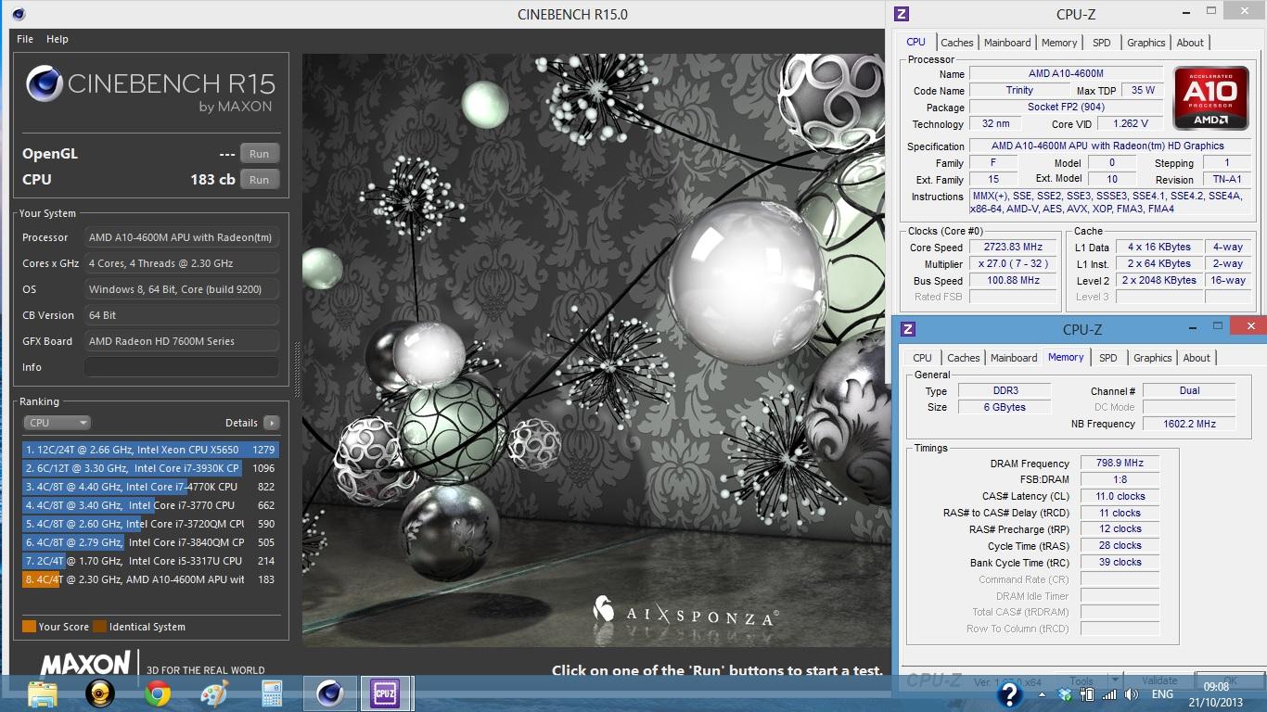
Task: Open Calculator from the taskbar
Action: [272, 693]
